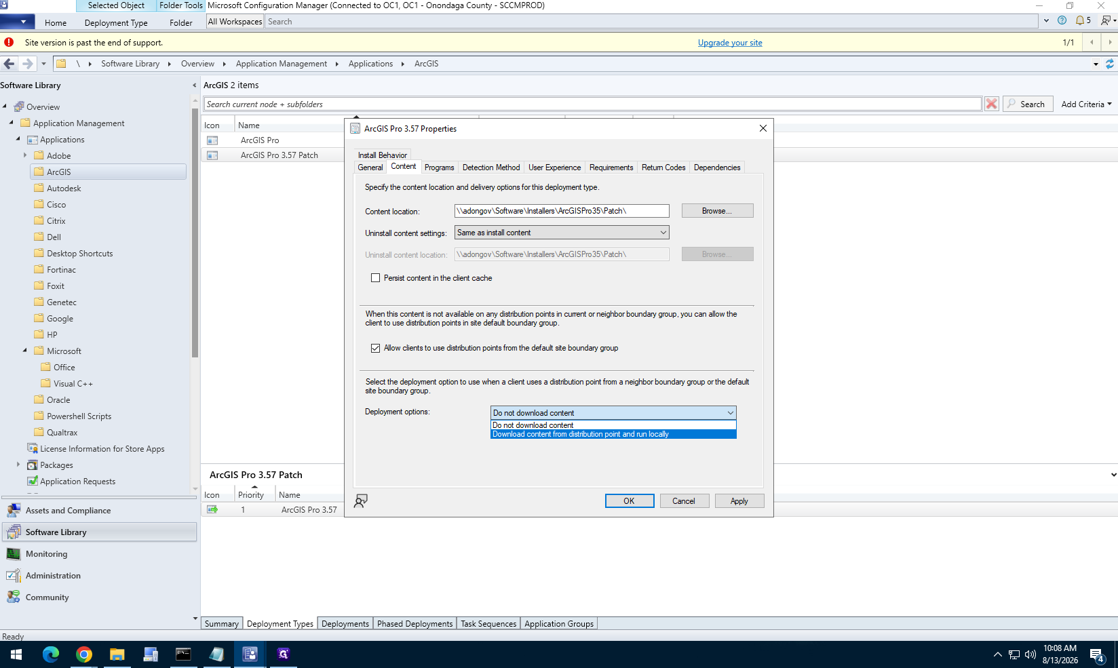Open the Deployment options combo box
The height and width of the screenshot is (668, 1118).
point(613,412)
